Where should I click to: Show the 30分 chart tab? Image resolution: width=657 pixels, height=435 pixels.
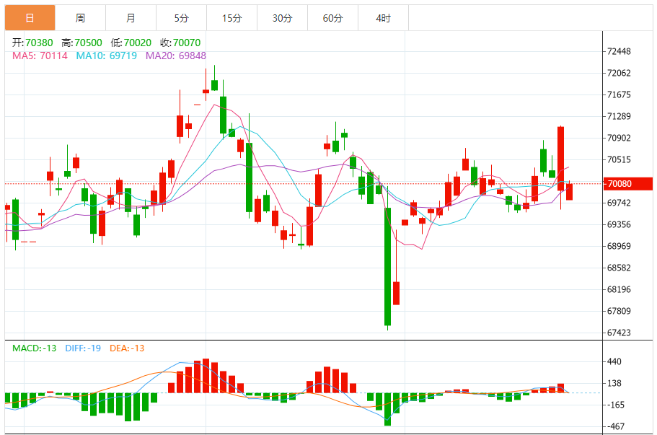point(282,18)
